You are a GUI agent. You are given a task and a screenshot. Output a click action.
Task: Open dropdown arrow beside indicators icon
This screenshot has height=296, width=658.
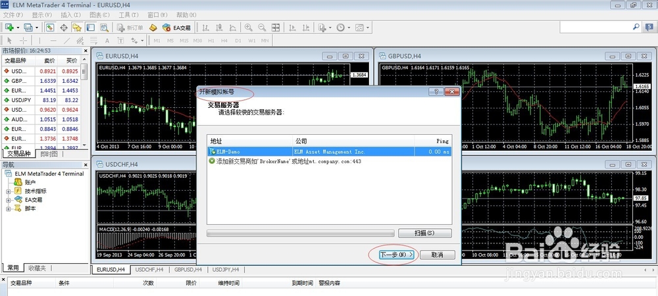[331, 28]
